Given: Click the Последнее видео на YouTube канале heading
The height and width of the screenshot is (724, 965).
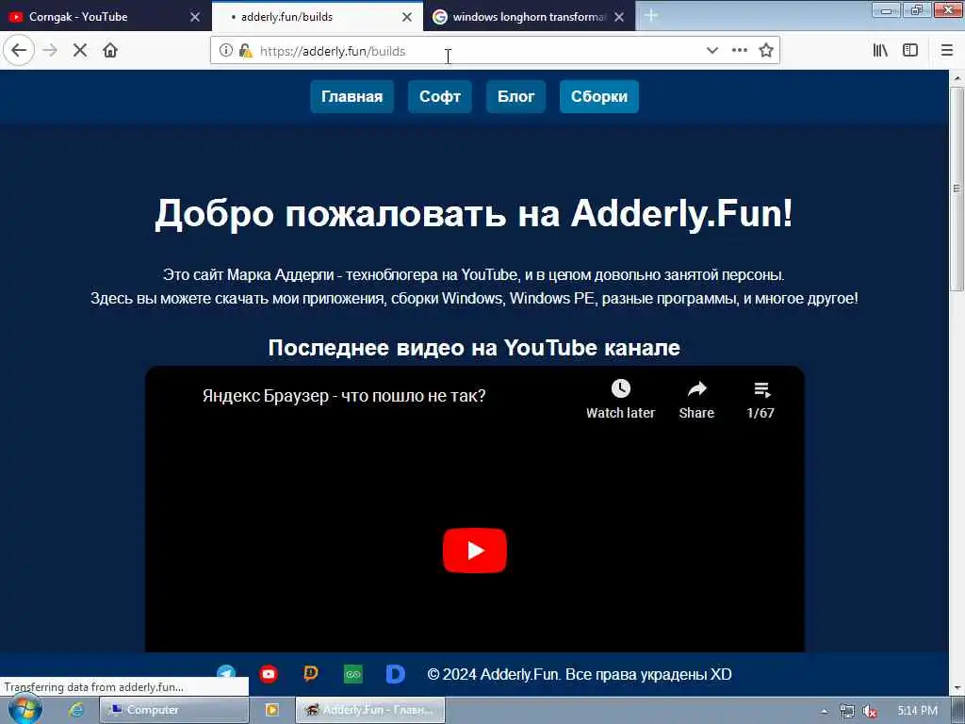Looking at the screenshot, I should tap(474, 347).
